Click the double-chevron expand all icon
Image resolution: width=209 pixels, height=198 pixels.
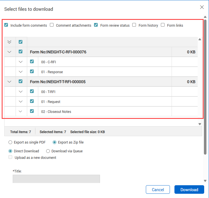pos(9,42)
